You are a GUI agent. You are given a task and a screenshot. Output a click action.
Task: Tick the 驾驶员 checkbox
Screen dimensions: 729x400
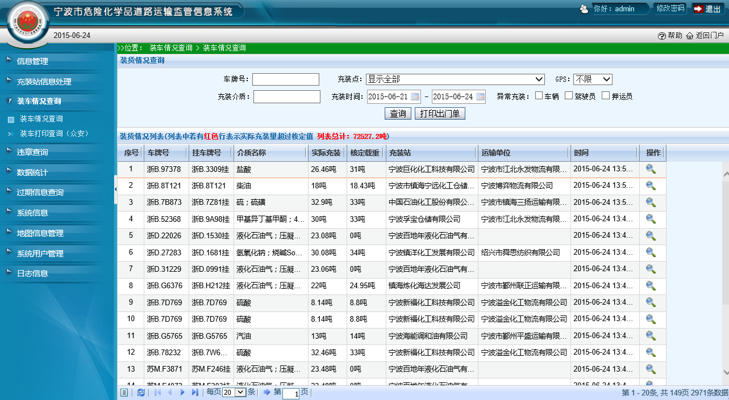569,96
